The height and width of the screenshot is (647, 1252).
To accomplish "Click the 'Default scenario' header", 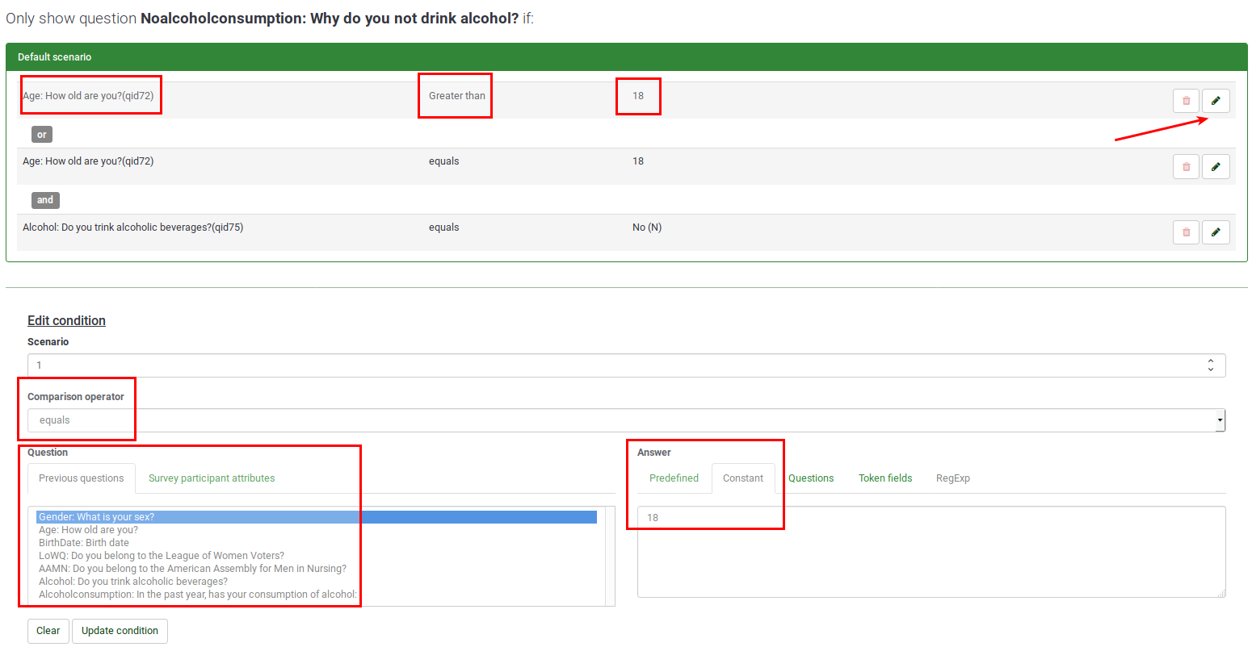I will point(627,57).
